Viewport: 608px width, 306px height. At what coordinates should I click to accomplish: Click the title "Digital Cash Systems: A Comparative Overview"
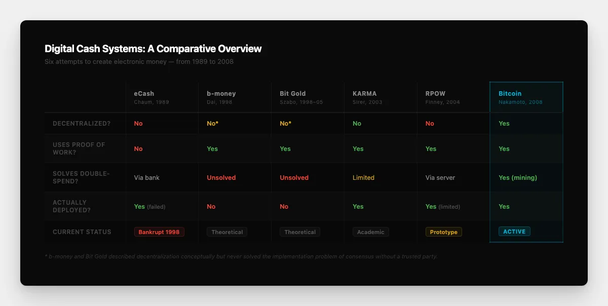click(x=153, y=49)
